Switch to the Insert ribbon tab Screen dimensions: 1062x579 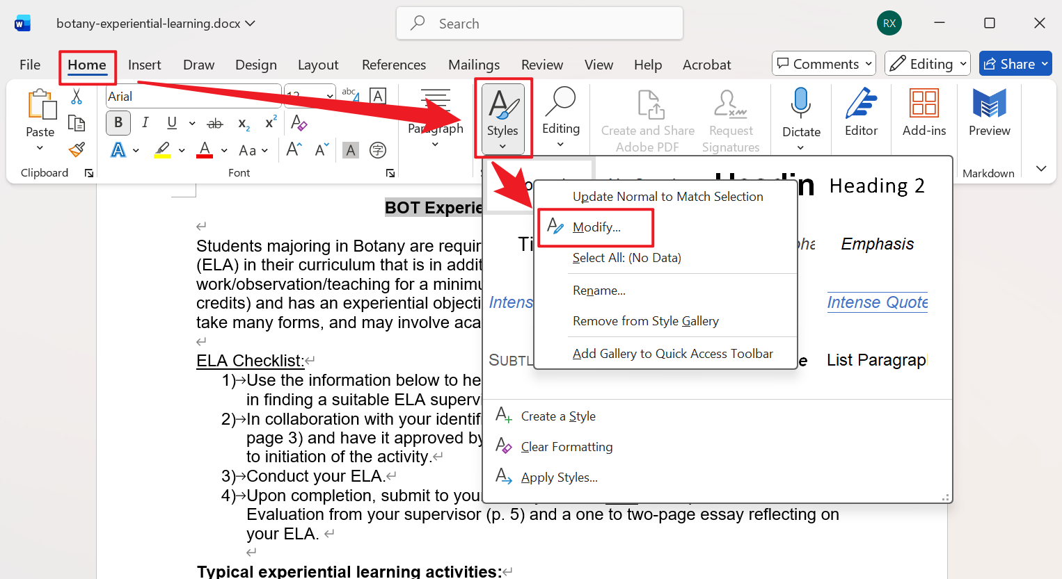pos(144,65)
